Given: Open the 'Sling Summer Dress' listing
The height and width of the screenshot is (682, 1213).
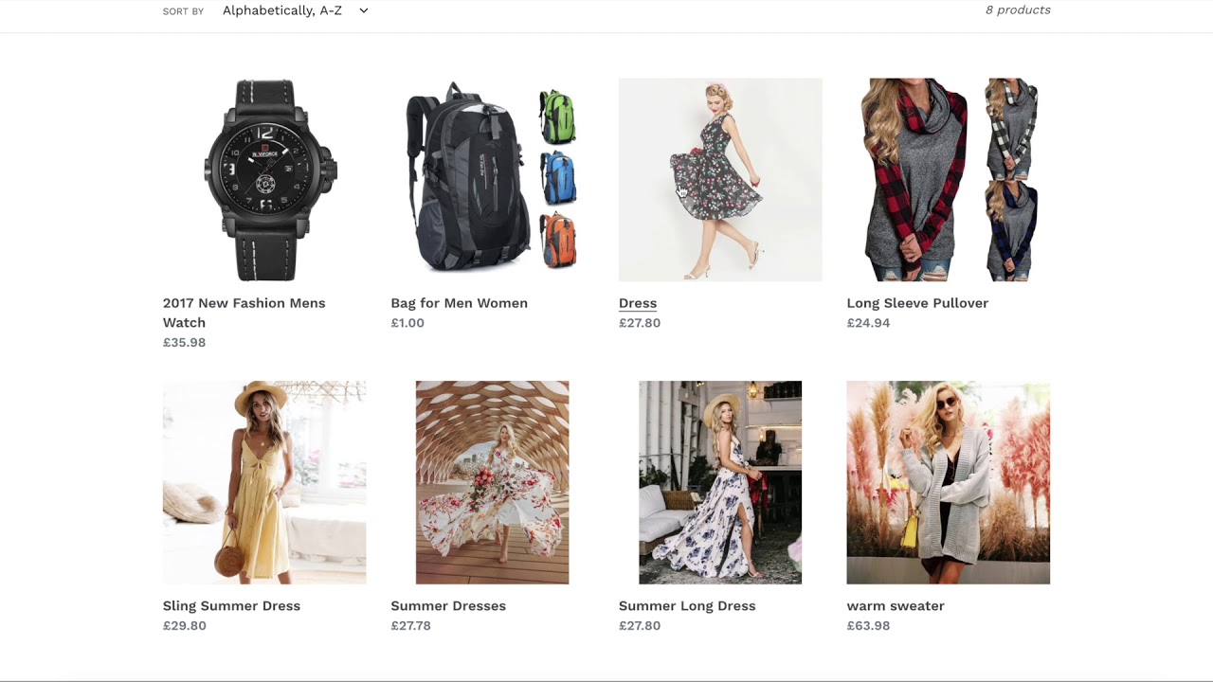Looking at the screenshot, I should click(x=231, y=605).
